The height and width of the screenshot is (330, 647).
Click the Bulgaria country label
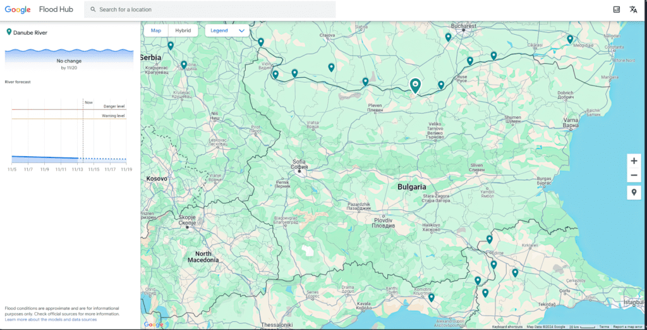[411, 186]
